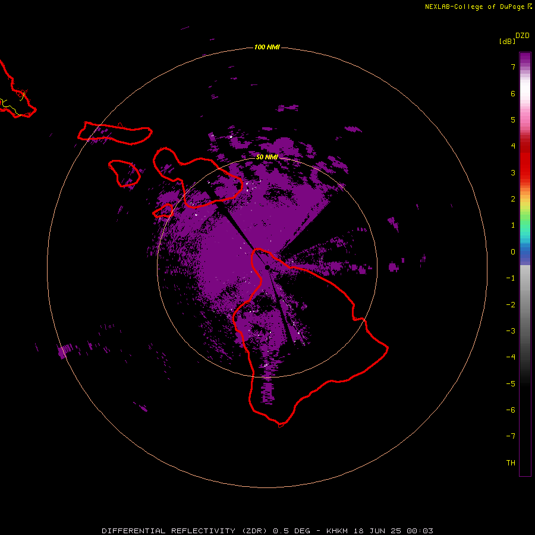The width and height of the screenshot is (535, 535).
Task: Click the 100 NMI range ring label
Action: click(x=267, y=47)
